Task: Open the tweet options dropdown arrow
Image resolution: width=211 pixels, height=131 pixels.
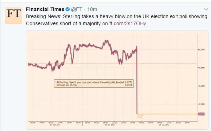Action: [x=206, y=9]
